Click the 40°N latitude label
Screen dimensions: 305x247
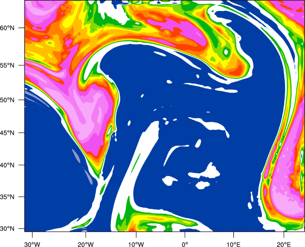7,165
